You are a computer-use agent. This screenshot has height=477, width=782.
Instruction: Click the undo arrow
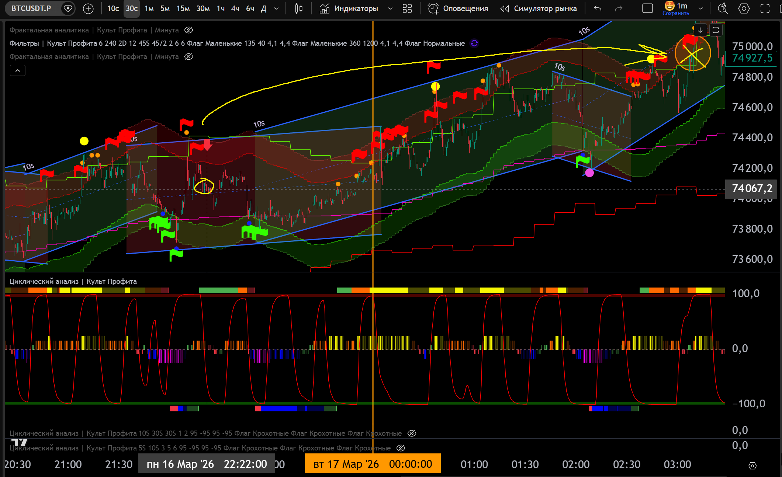[x=598, y=8]
